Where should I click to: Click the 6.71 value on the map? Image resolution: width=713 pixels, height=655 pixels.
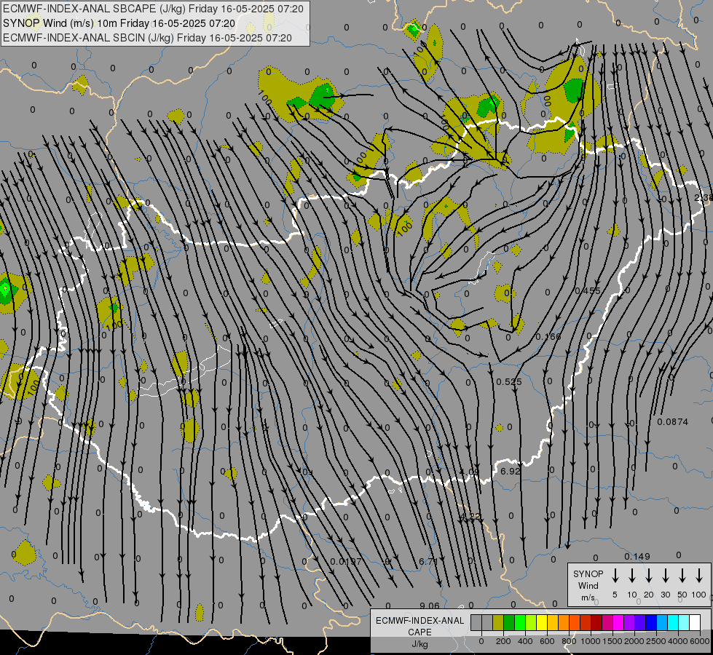428,561
